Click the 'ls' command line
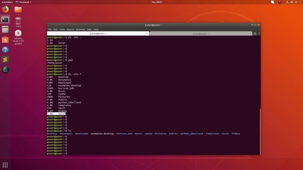The image size is (303, 170). tap(59, 131)
